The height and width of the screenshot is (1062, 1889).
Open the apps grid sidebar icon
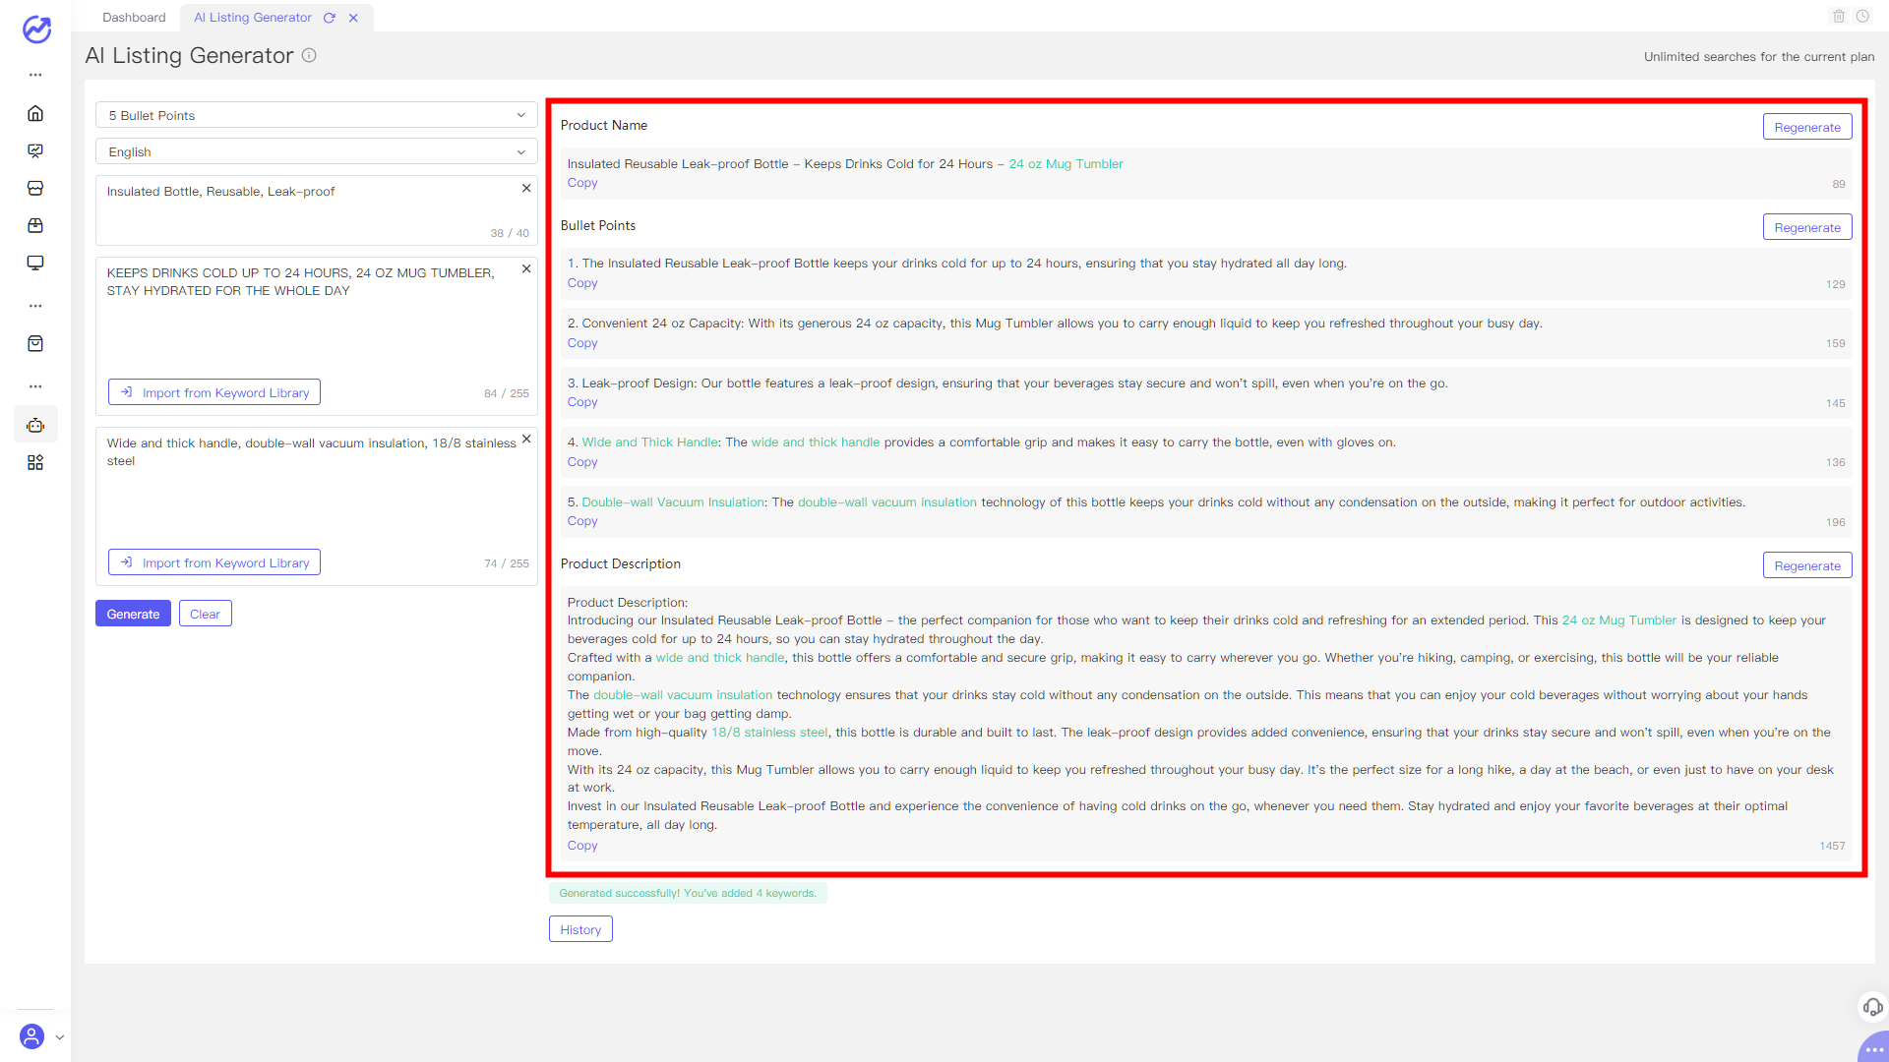click(35, 462)
